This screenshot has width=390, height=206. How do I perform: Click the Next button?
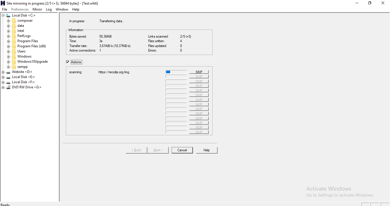click(x=158, y=150)
